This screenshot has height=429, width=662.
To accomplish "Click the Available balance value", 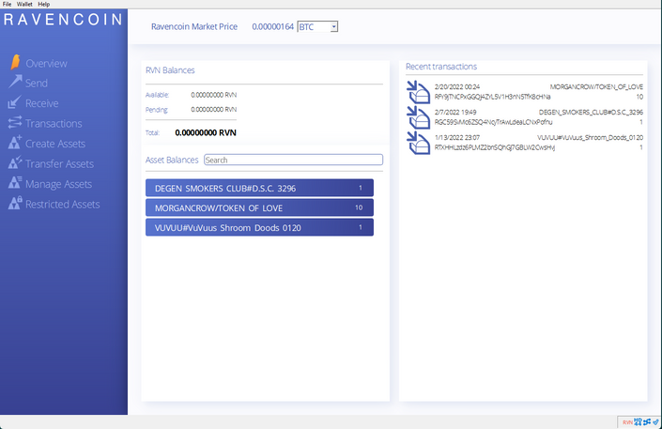I will pos(214,95).
